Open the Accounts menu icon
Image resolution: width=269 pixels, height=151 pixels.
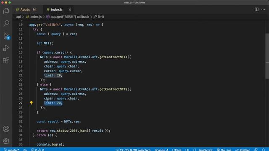click(6, 129)
